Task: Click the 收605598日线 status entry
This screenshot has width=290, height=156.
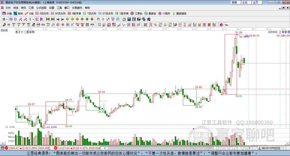Action: 271,148
